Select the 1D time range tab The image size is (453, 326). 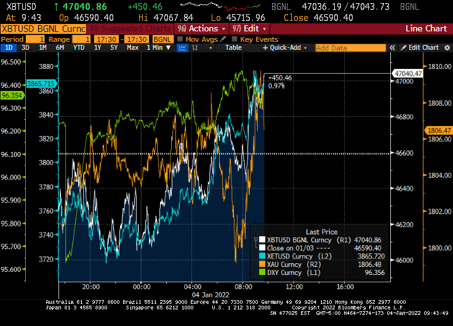[x=9, y=48]
